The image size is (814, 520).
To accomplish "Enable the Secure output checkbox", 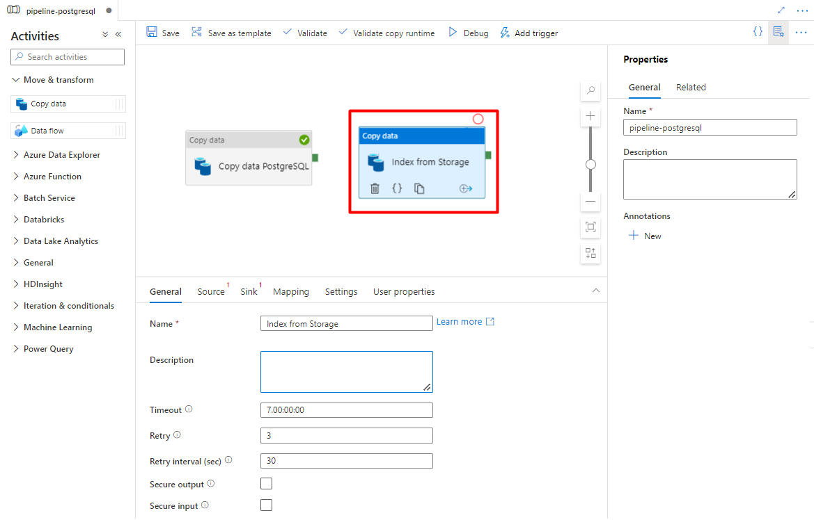I will [x=266, y=484].
